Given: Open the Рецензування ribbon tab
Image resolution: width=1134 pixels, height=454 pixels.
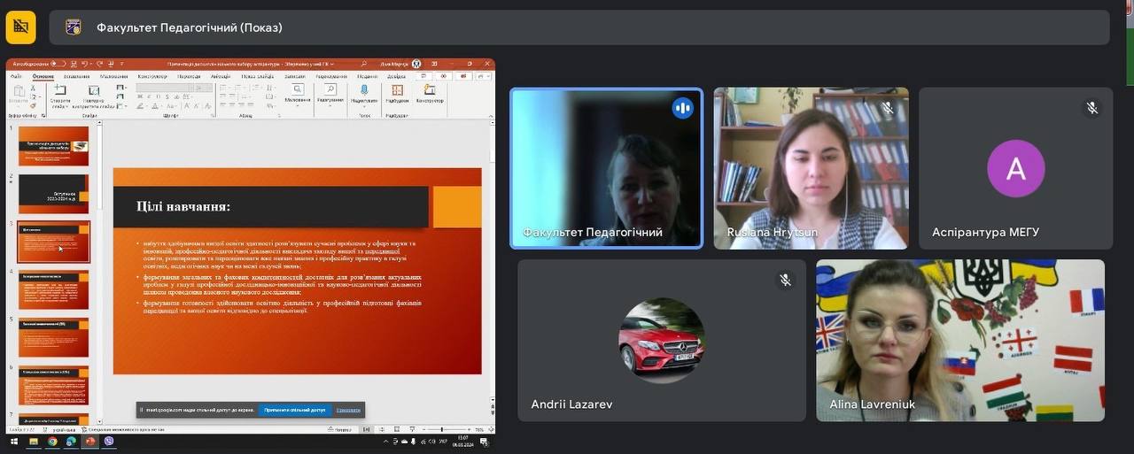Looking at the screenshot, I should pyautogui.click(x=331, y=76).
